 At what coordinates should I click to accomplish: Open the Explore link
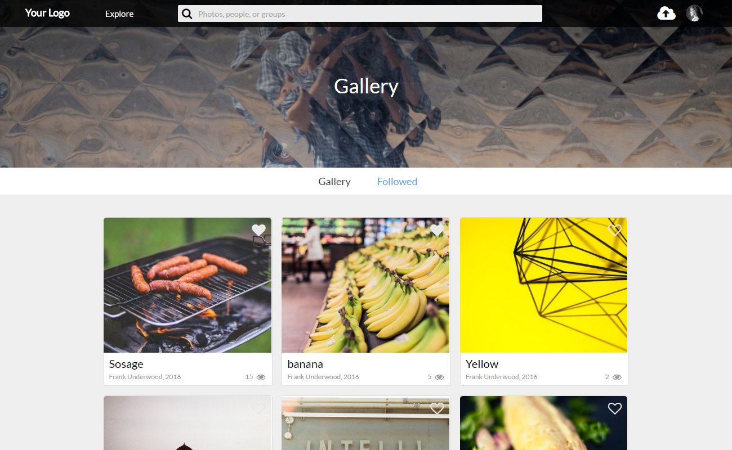click(x=119, y=13)
